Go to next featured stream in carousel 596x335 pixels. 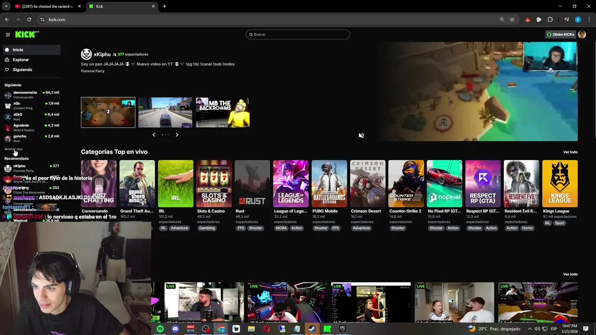(x=177, y=135)
